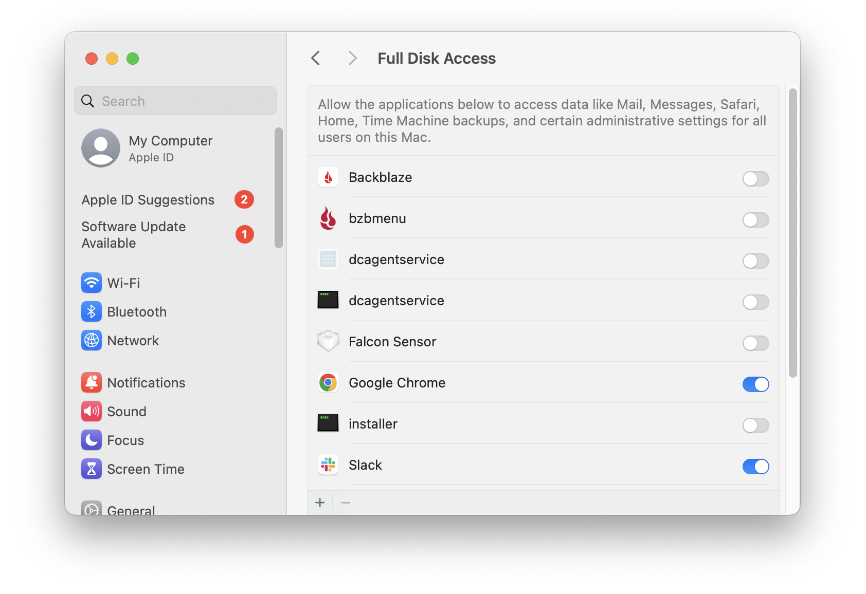866x594 pixels.
Task: Click the Full Disk Access title
Action: click(x=437, y=58)
